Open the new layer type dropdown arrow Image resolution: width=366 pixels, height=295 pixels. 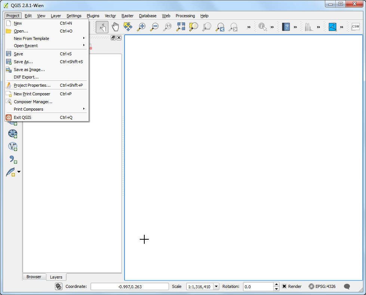pyautogui.click(x=19, y=172)
